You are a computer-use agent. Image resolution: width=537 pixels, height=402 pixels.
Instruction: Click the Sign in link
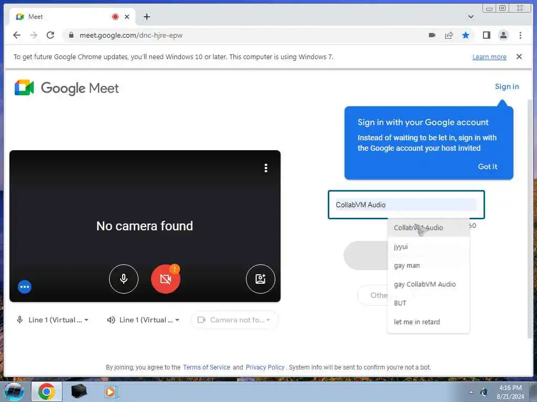click(x=507, y=86)
